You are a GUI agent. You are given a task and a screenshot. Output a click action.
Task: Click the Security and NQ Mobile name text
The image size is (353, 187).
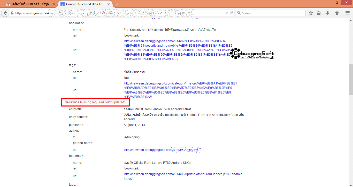(170, 30)
